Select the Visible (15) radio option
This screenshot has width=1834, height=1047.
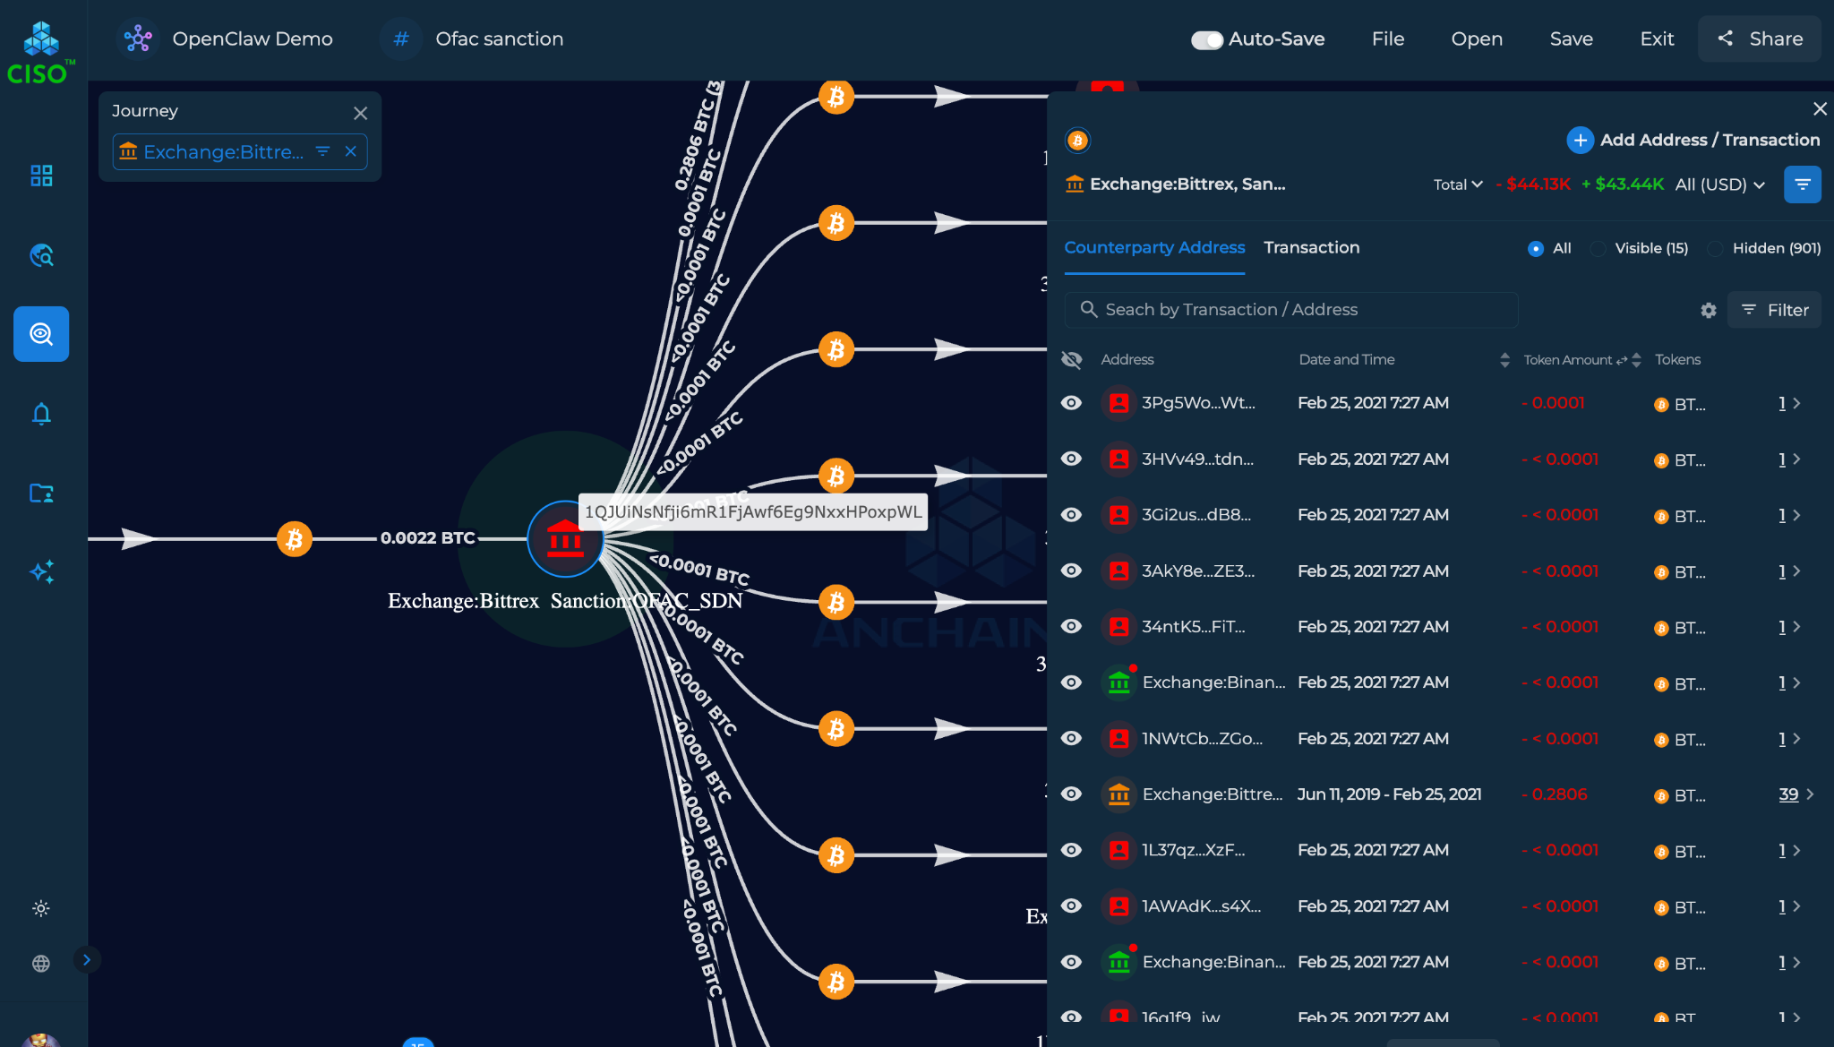(x=1598, y=248)
